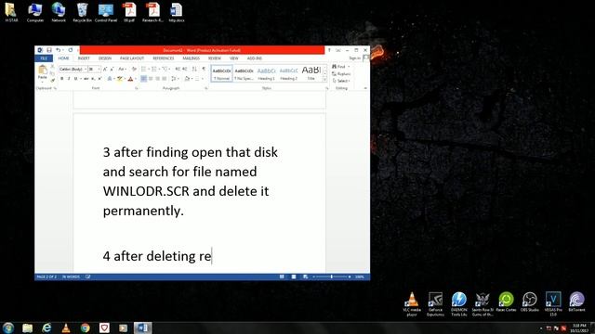Viewport: 595px width, 334px height.
Task: Click the Format Painter brush icon
Action: click(52, 80)
